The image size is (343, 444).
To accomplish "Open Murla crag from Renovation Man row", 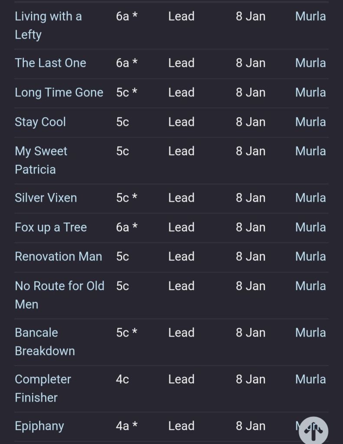I will coord(310,256).
